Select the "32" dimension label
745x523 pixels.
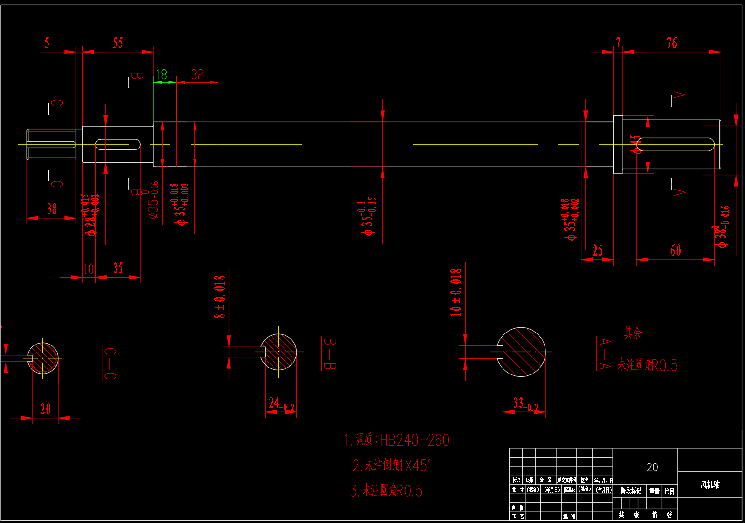pos(197,74)
